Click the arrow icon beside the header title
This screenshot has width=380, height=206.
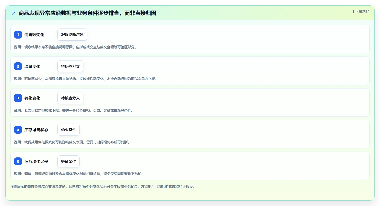click(14, 13)
